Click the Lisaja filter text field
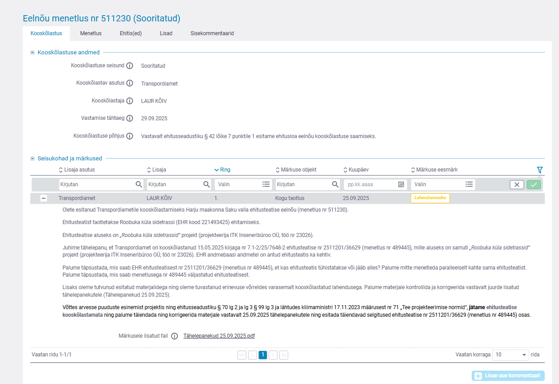This screenshot has height=384, width=559. (x=174, y=184)
